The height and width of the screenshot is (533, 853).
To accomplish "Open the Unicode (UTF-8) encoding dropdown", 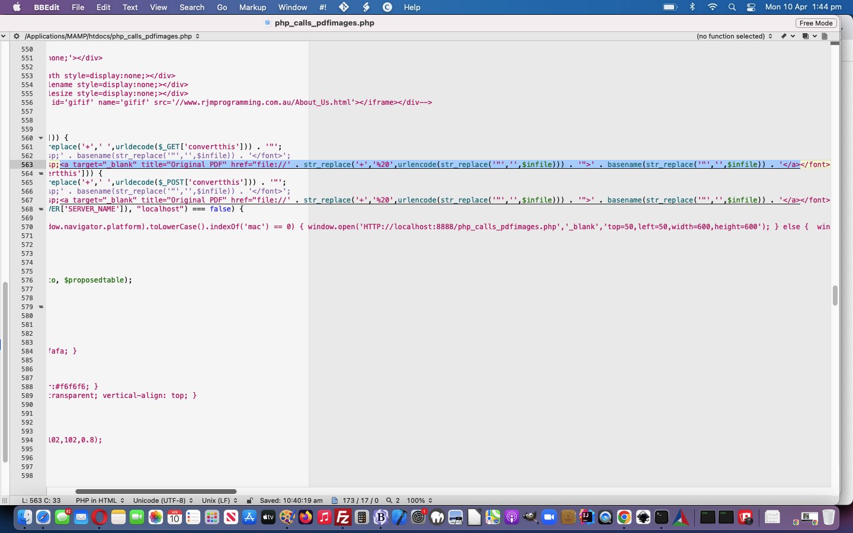I will pyautogui.click(x=163, y=500).
